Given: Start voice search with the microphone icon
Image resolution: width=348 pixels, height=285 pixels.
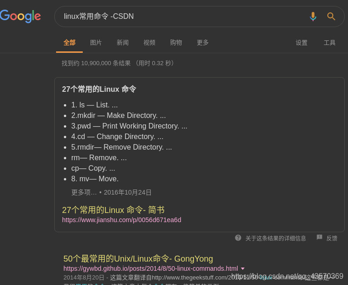Looking at the screenshot, I should (x=313, y=17).
